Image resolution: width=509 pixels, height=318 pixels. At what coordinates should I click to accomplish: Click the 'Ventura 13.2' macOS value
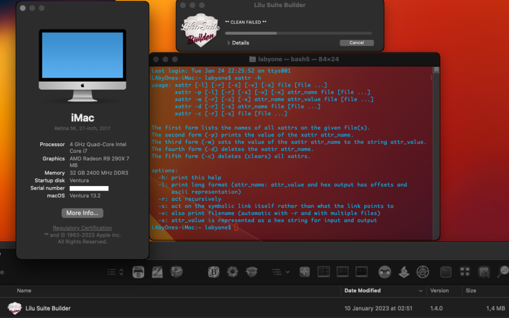click(x=85, y=196)
